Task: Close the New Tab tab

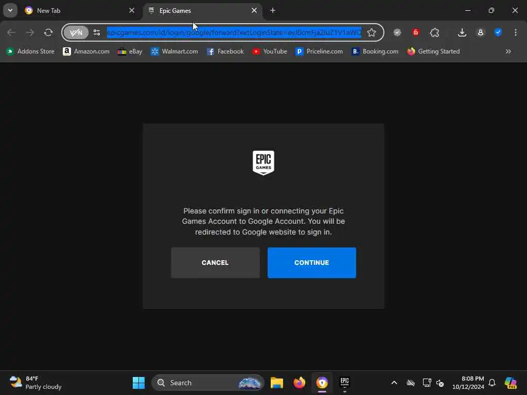Action: point(132,11)
